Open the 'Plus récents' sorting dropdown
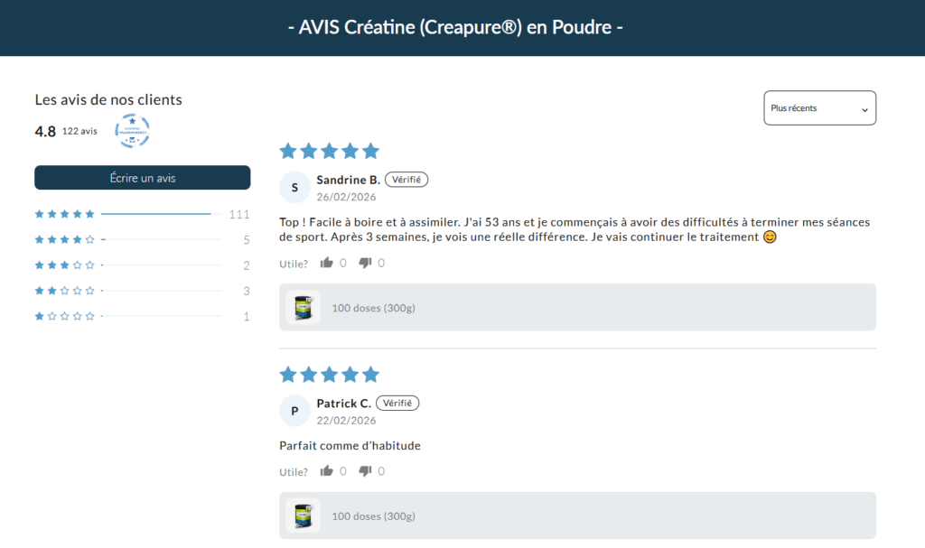 tap(818, 107)
